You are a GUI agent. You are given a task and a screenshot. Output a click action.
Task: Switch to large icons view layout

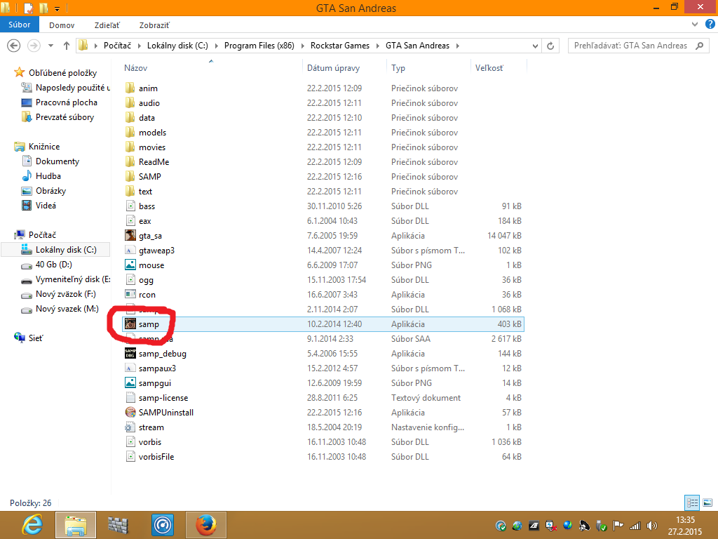tap(707, 503)
